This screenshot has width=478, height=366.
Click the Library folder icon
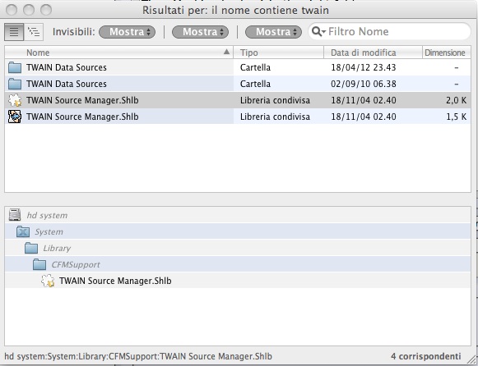(31, 248)
